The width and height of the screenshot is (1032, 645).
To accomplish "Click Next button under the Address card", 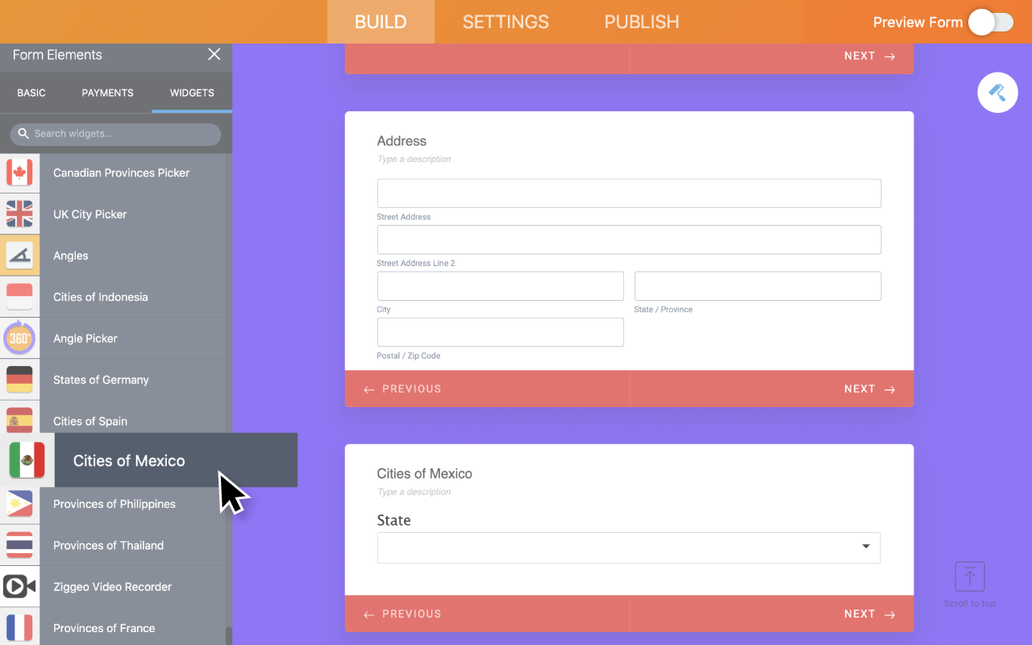I will pyautogui.click(x=869, y=389).
